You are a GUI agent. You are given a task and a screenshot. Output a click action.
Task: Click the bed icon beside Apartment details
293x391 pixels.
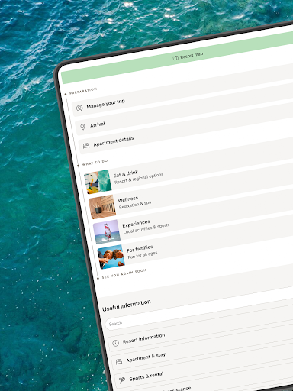click(86, 146)
